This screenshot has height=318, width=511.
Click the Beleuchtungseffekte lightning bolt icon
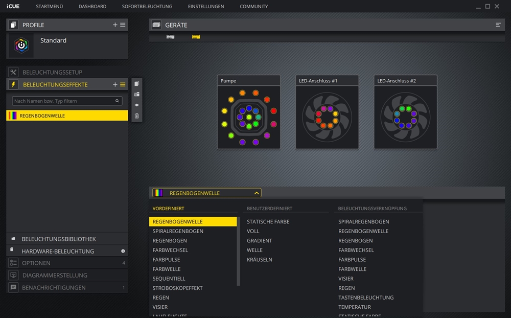tap(13, 84)
